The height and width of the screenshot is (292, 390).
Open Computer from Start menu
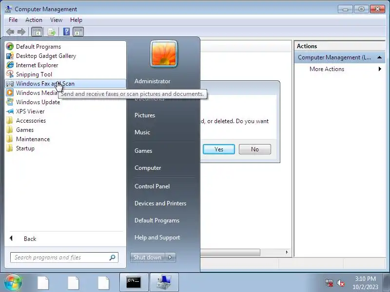click(x=148, y=168)
